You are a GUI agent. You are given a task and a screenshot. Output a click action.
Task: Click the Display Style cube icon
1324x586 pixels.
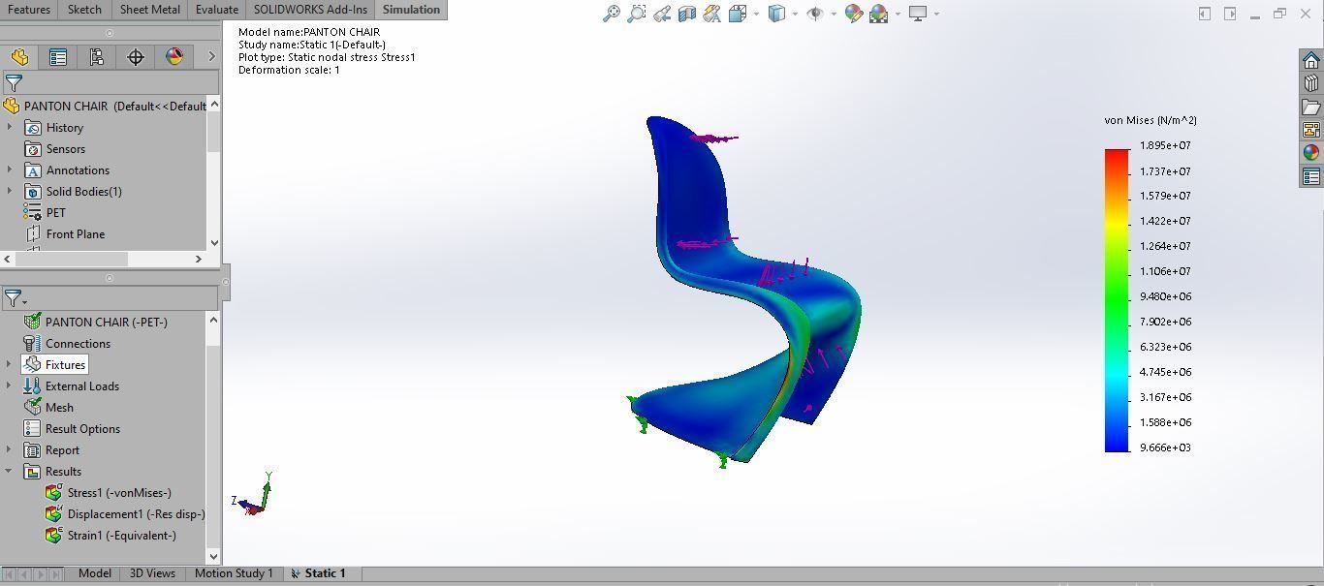777,14
